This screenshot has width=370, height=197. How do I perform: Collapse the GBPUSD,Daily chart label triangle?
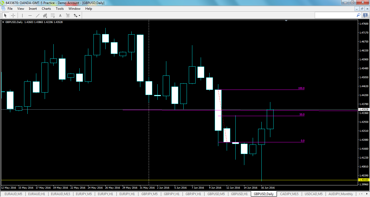[x=3, y=22]
